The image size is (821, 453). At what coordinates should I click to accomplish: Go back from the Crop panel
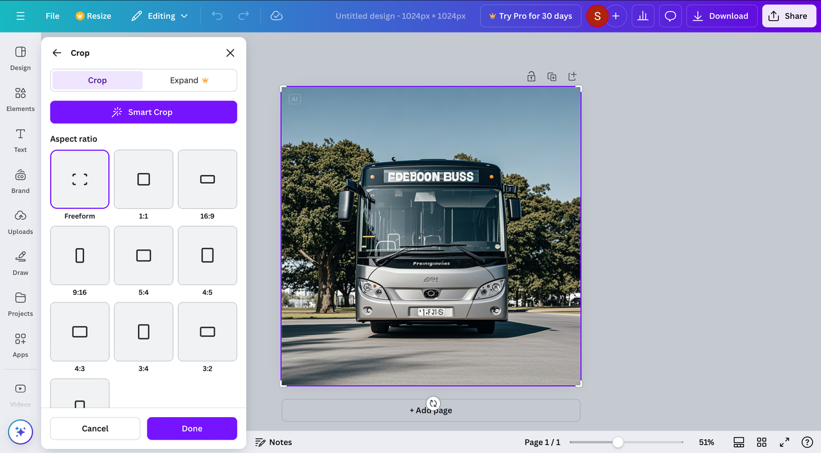[57, 53]
